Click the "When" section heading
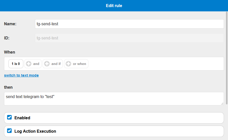The width and height of the screenshot is (228, 140). click(x=9, y=52)
